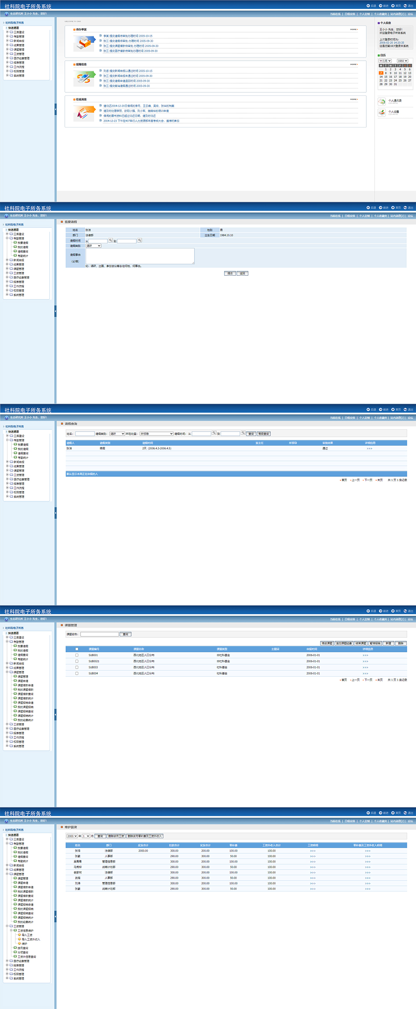The width and height of the screenshot is (416, 1009).
Task: Click 导入工资 tree icon under 工资信息维护
Action: (x=19, y=935)
